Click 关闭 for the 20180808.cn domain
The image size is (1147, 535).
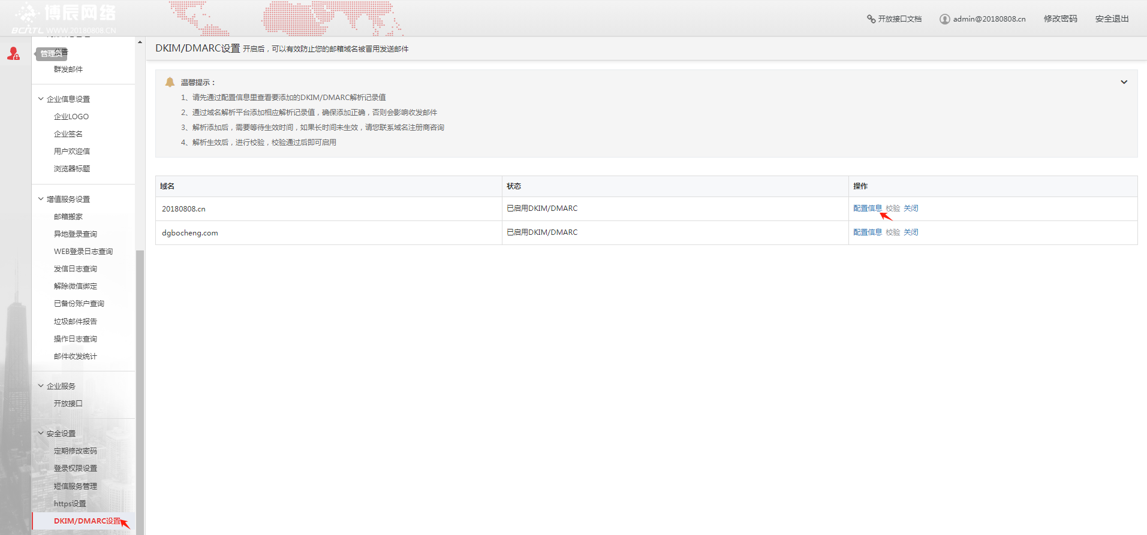pyautogui.click(x=911, y=208)
